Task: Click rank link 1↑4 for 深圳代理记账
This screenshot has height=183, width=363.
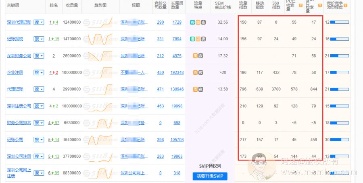Action: 54,22
